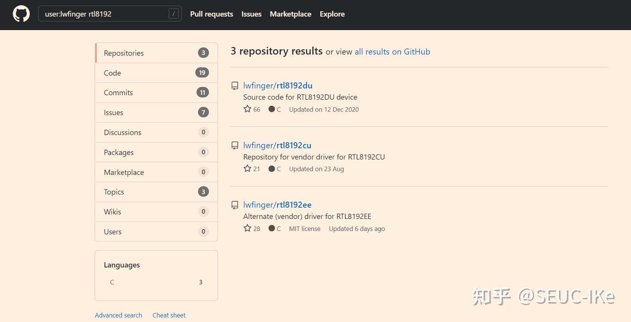Filter results by C language
This screenshot has width=631, height=322.
(112, 282)
